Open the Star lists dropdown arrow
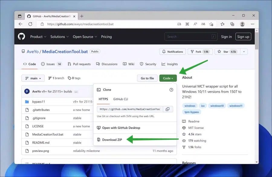This screenshot has width=272, height=177. pos(244,52)
